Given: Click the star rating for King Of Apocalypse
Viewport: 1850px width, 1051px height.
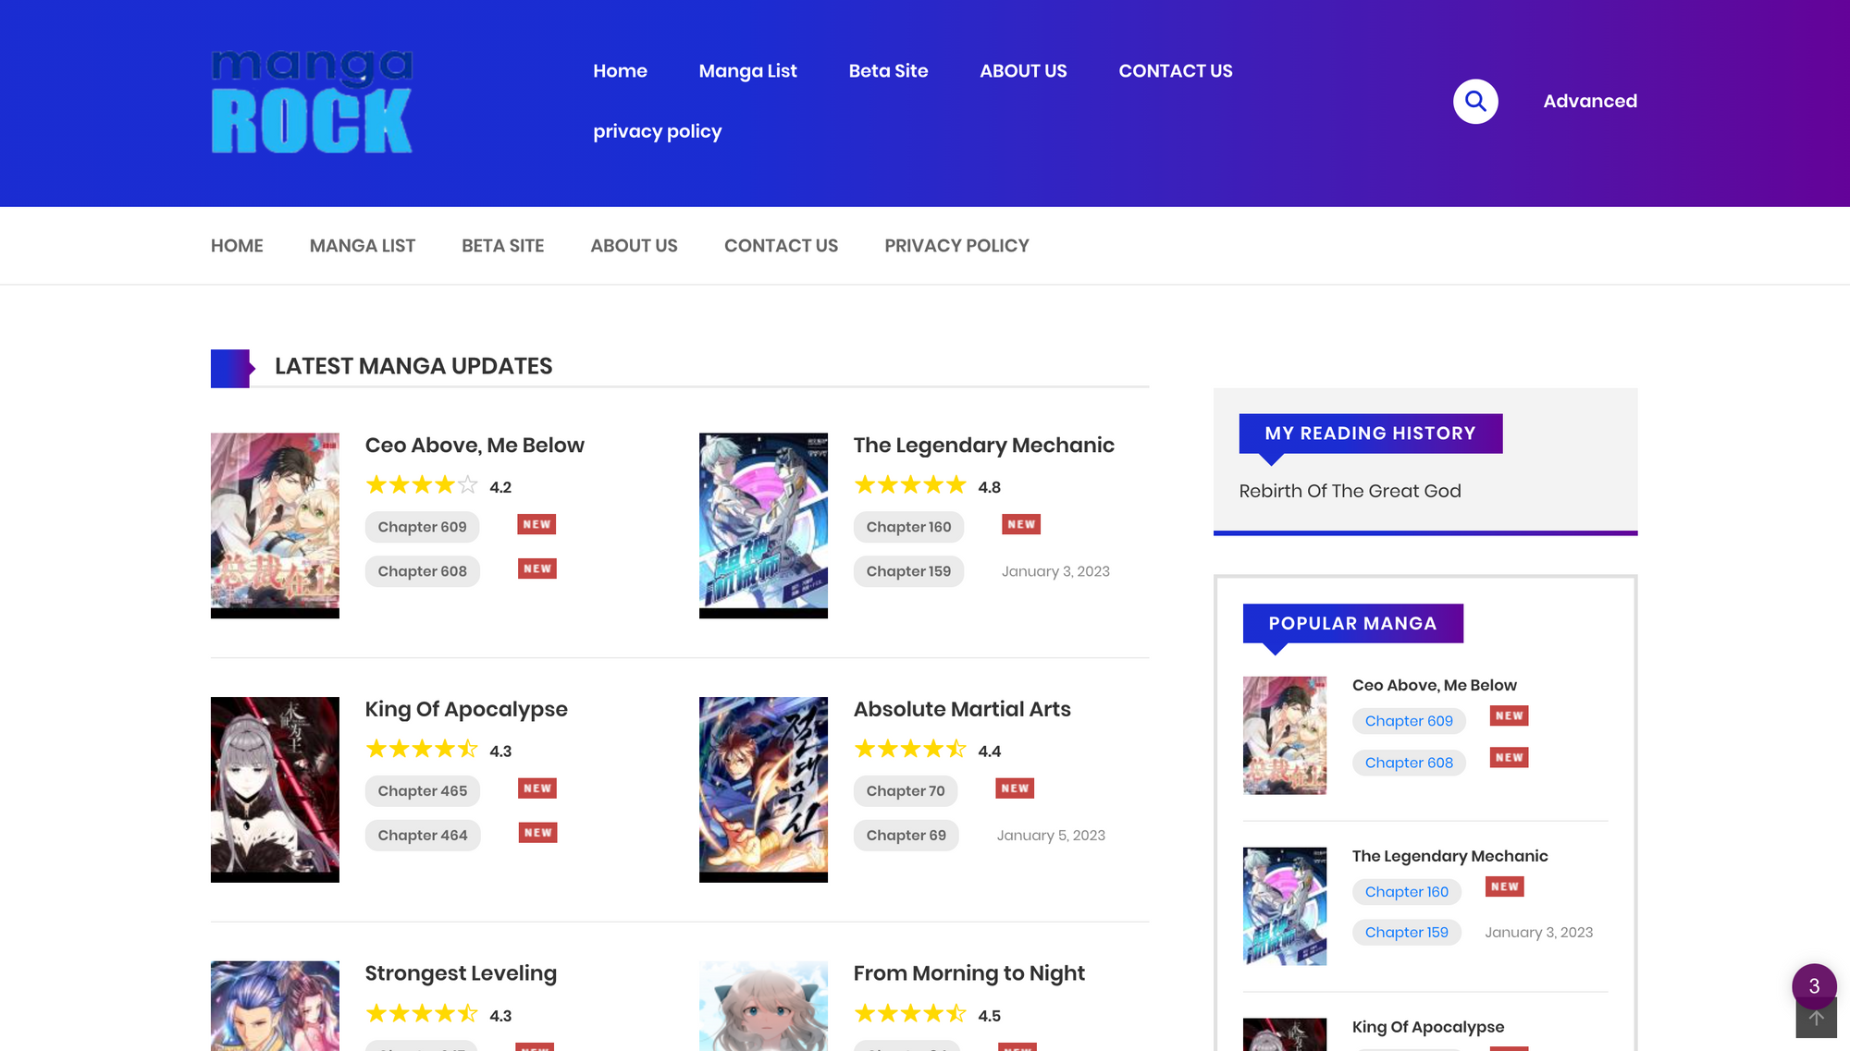Looking at the screenshot, I should click(x=422, y=750).
